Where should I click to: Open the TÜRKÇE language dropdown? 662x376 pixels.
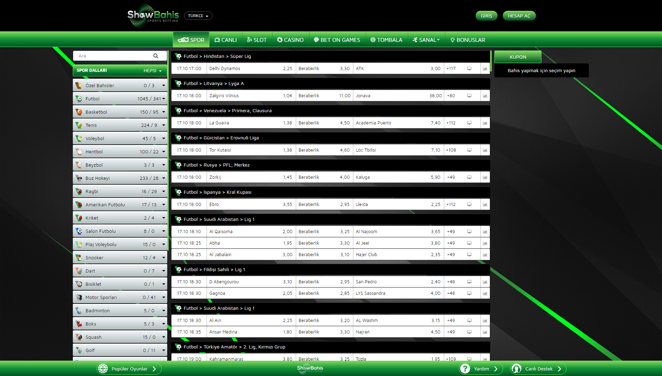(x=198, y=16)
